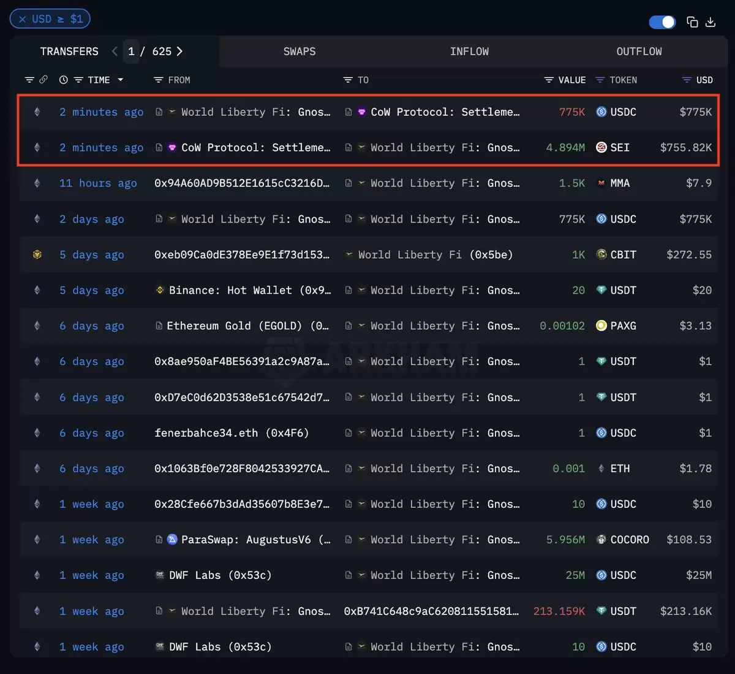Open the TOKEN column filter
735x674 pixels.
(x=600, y=80)
